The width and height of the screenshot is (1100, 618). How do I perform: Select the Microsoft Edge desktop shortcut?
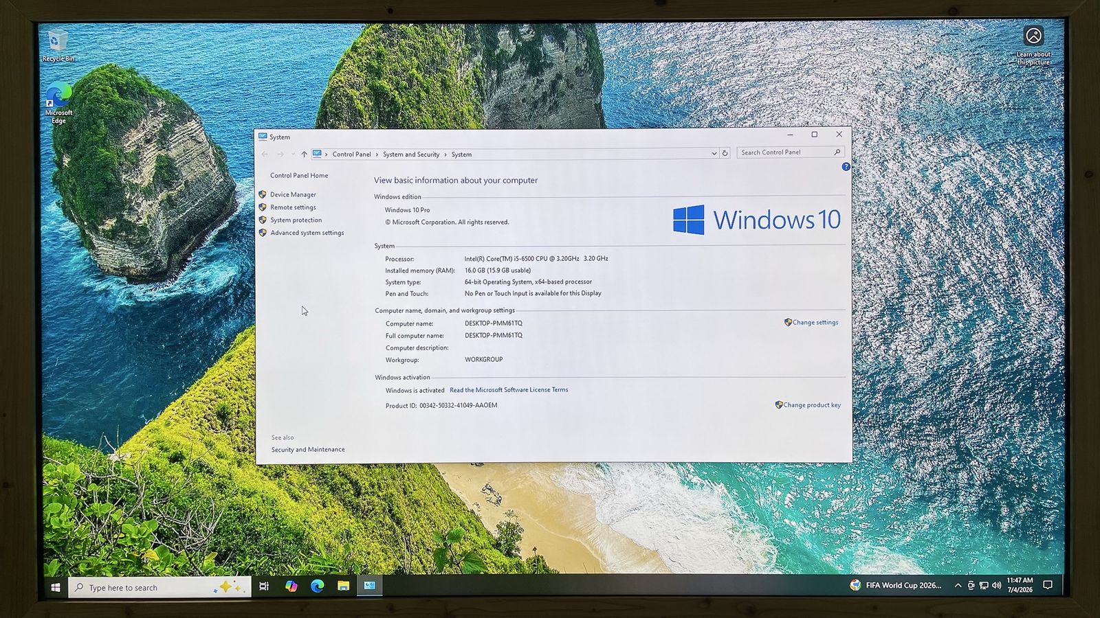[x=58, y=104]
